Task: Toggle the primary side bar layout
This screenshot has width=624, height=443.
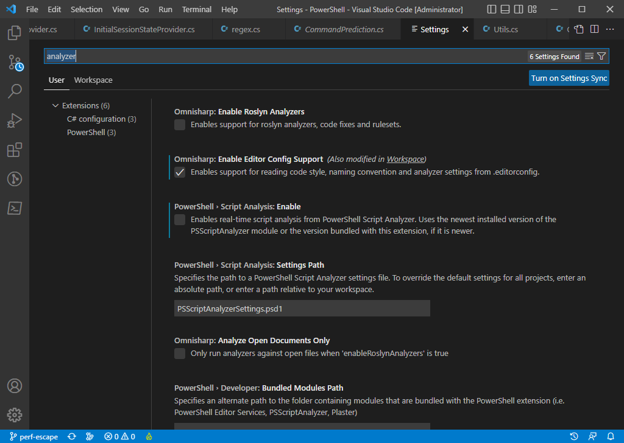Action: click(492, 9)
